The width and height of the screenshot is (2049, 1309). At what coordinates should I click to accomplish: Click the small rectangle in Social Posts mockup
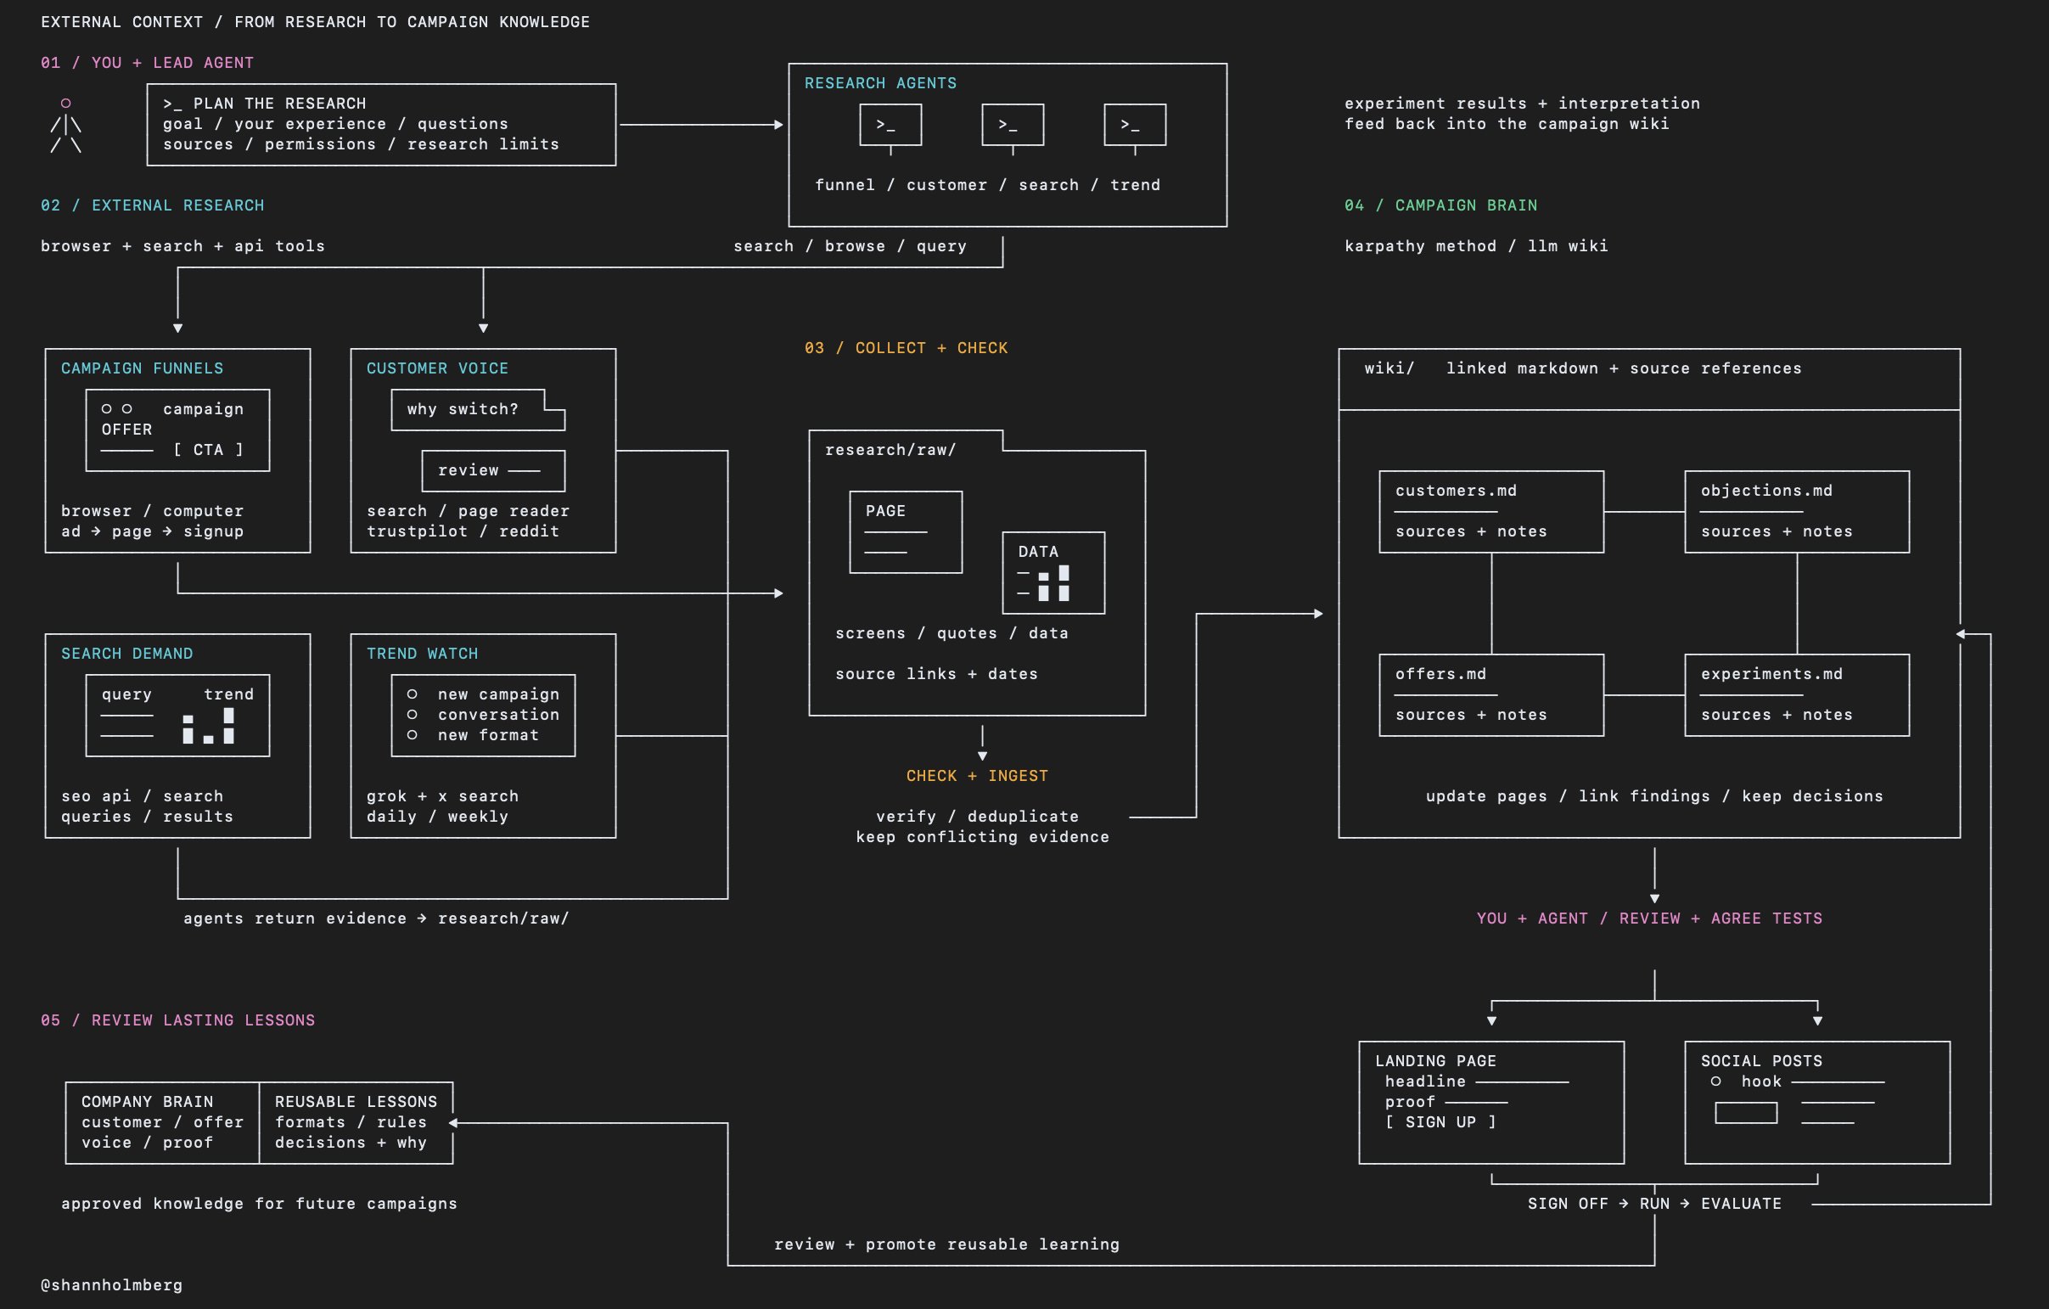1745,1112
